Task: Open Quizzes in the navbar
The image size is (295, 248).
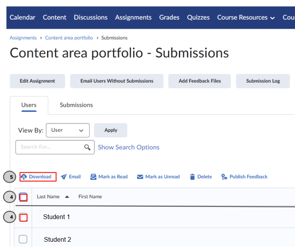Action: 198,18
